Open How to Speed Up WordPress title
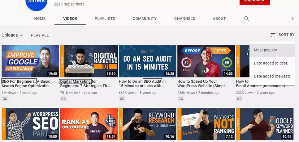This screenshot has height=142, width=299. [202, 84]
